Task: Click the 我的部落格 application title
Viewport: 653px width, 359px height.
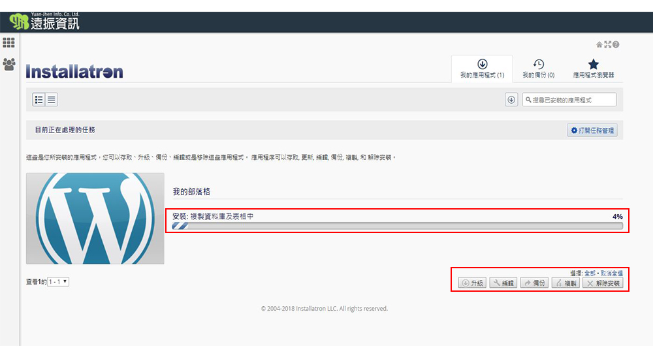Action: (191, 192)
